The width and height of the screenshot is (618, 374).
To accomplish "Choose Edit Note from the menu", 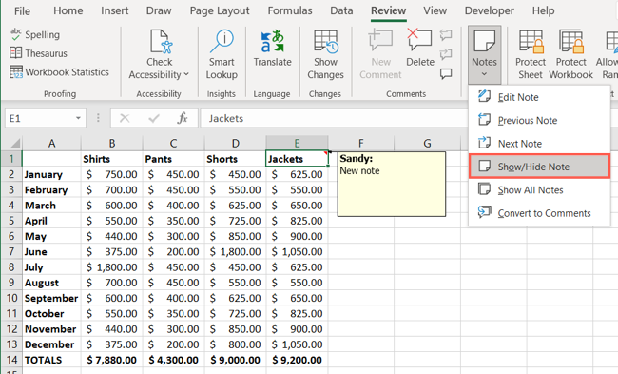I will click(539, 97).
